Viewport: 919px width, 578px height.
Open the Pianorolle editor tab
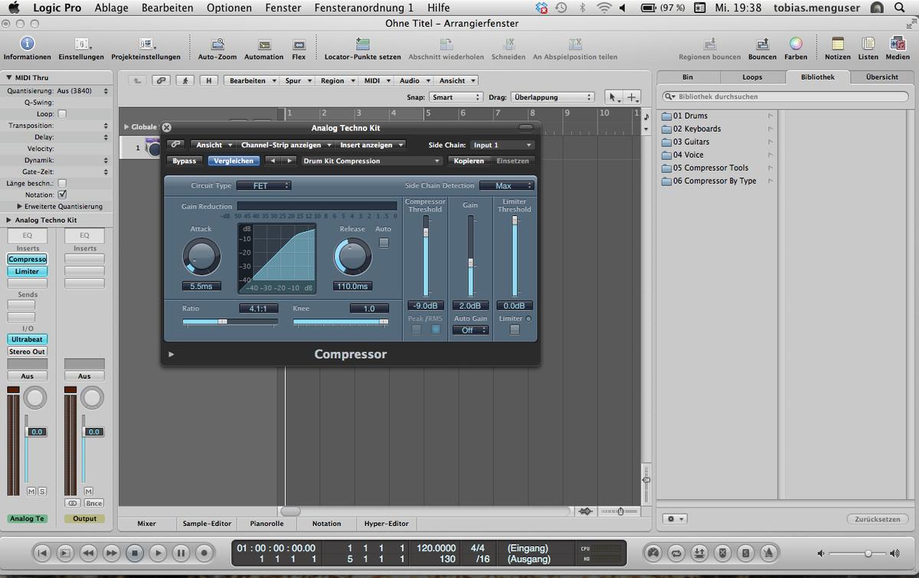click(x=267, y=524)
